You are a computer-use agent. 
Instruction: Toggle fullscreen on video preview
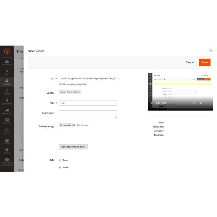pos(201,103)
